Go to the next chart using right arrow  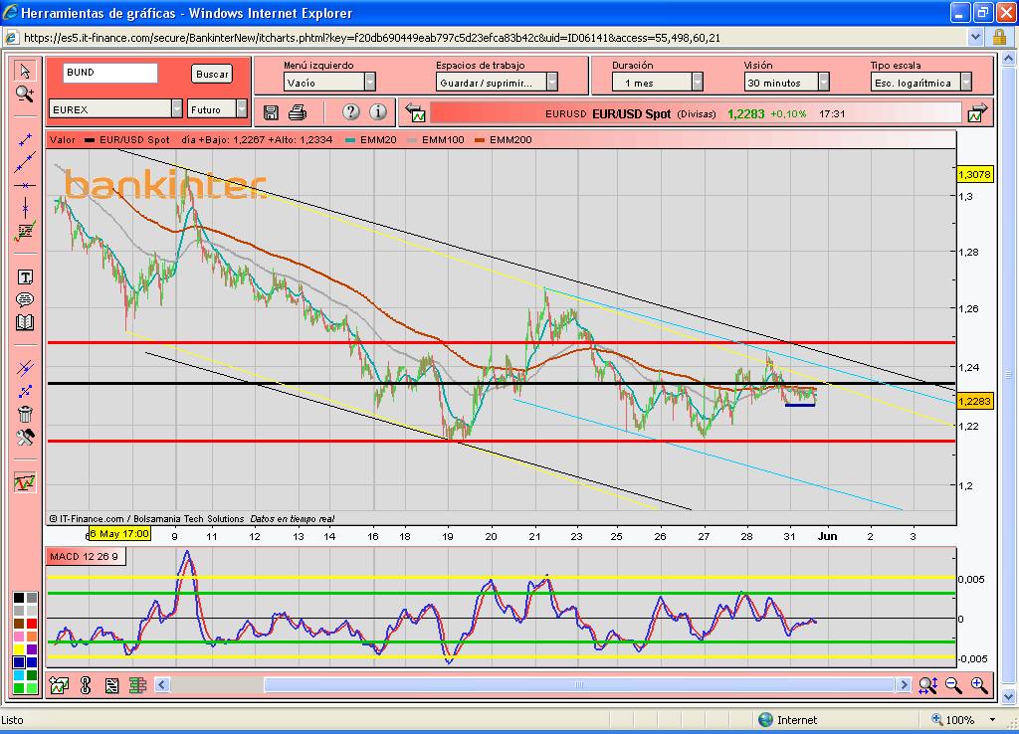pyautogui.click(x=978, y=113)
